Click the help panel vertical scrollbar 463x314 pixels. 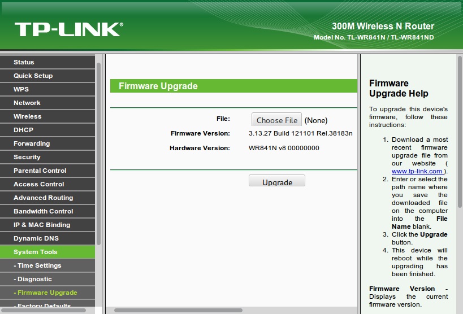(460, 132)
